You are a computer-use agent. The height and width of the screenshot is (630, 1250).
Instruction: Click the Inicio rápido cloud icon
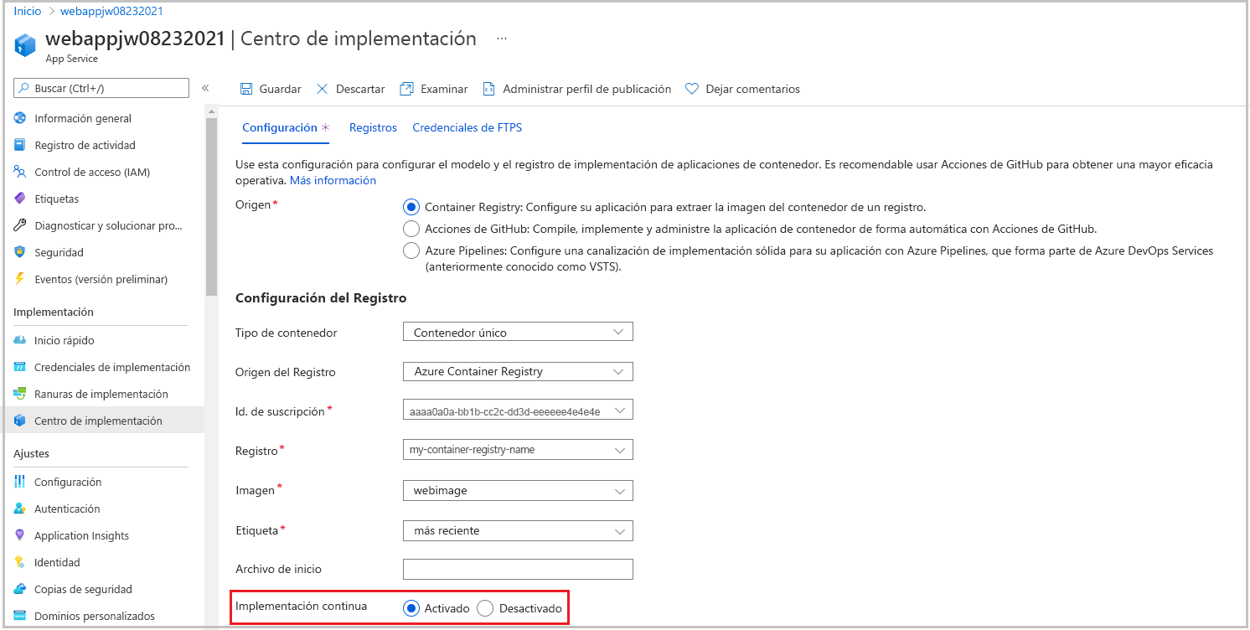[20, 340]
